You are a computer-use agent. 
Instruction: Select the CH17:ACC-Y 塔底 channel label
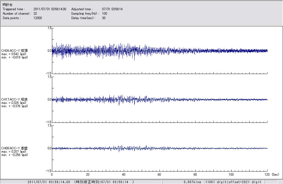point(14,99)
